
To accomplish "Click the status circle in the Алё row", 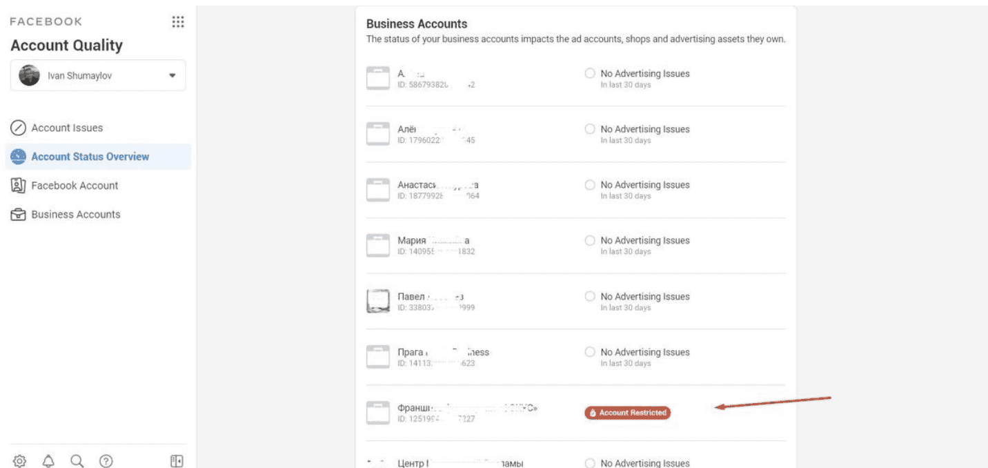I will [590, 129].
